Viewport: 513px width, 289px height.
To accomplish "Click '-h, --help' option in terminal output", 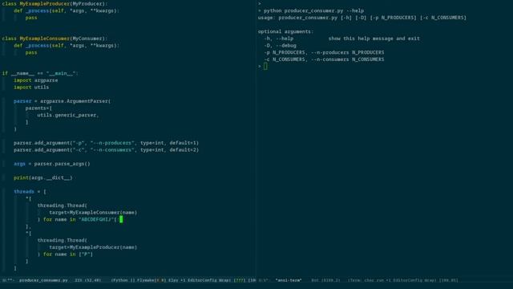I will (x=278, y=39).
